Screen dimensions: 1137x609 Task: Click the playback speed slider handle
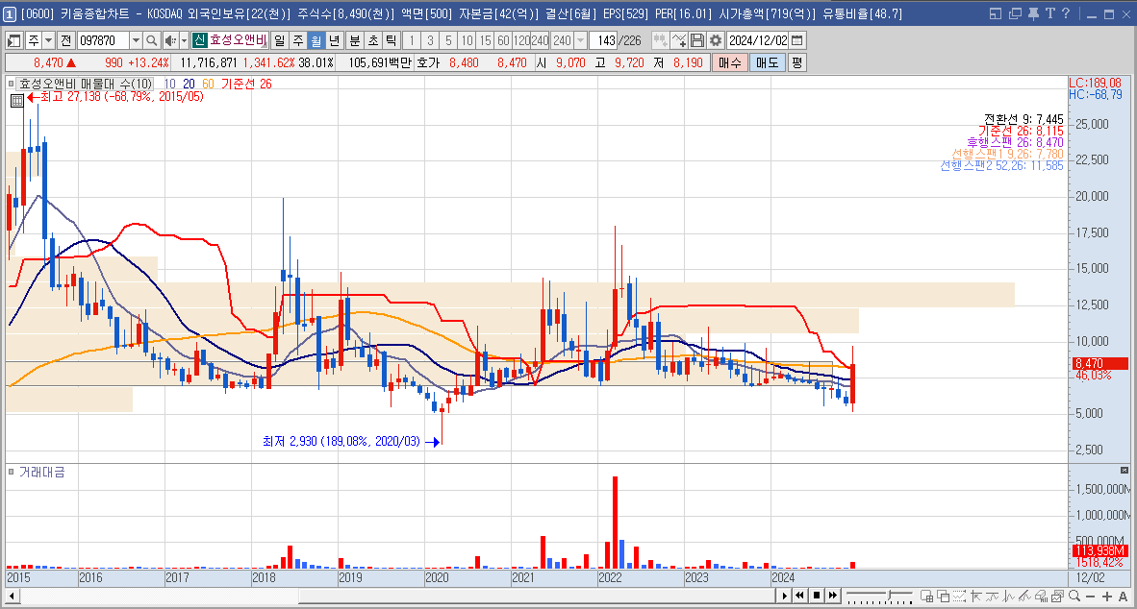click(x=891, y=596)
